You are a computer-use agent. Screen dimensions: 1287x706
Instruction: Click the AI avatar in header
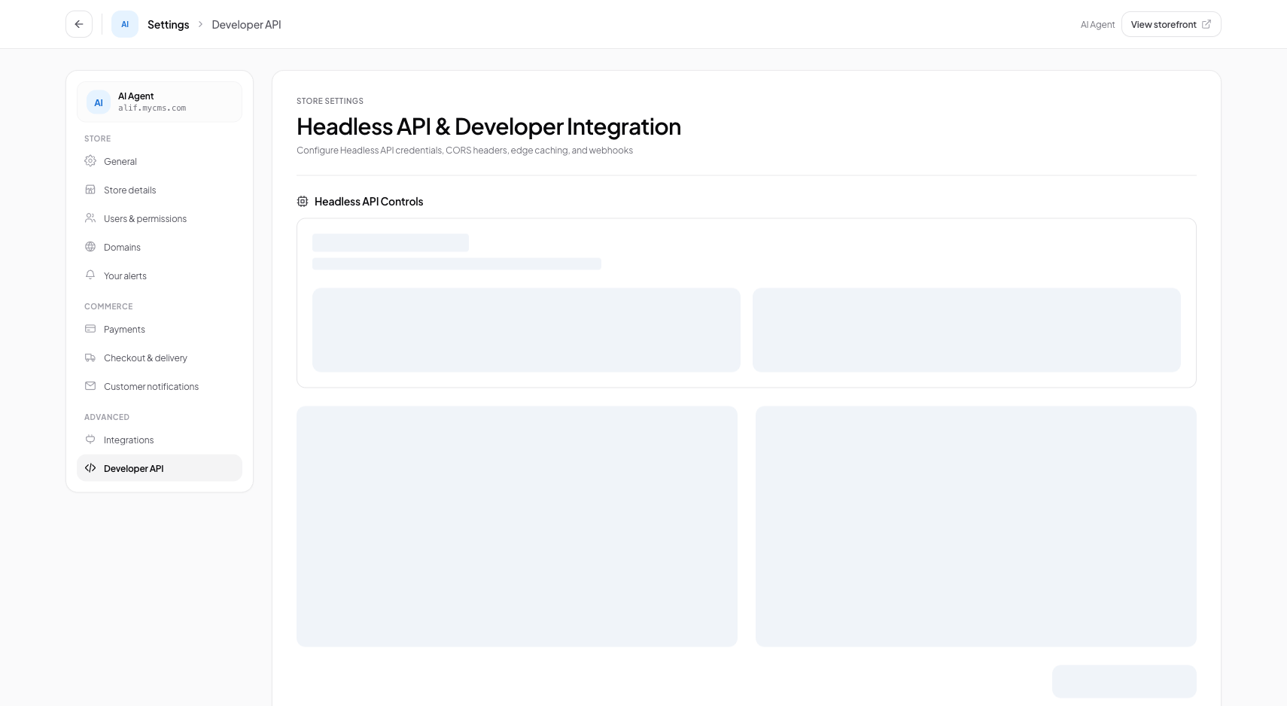[125, 24]
